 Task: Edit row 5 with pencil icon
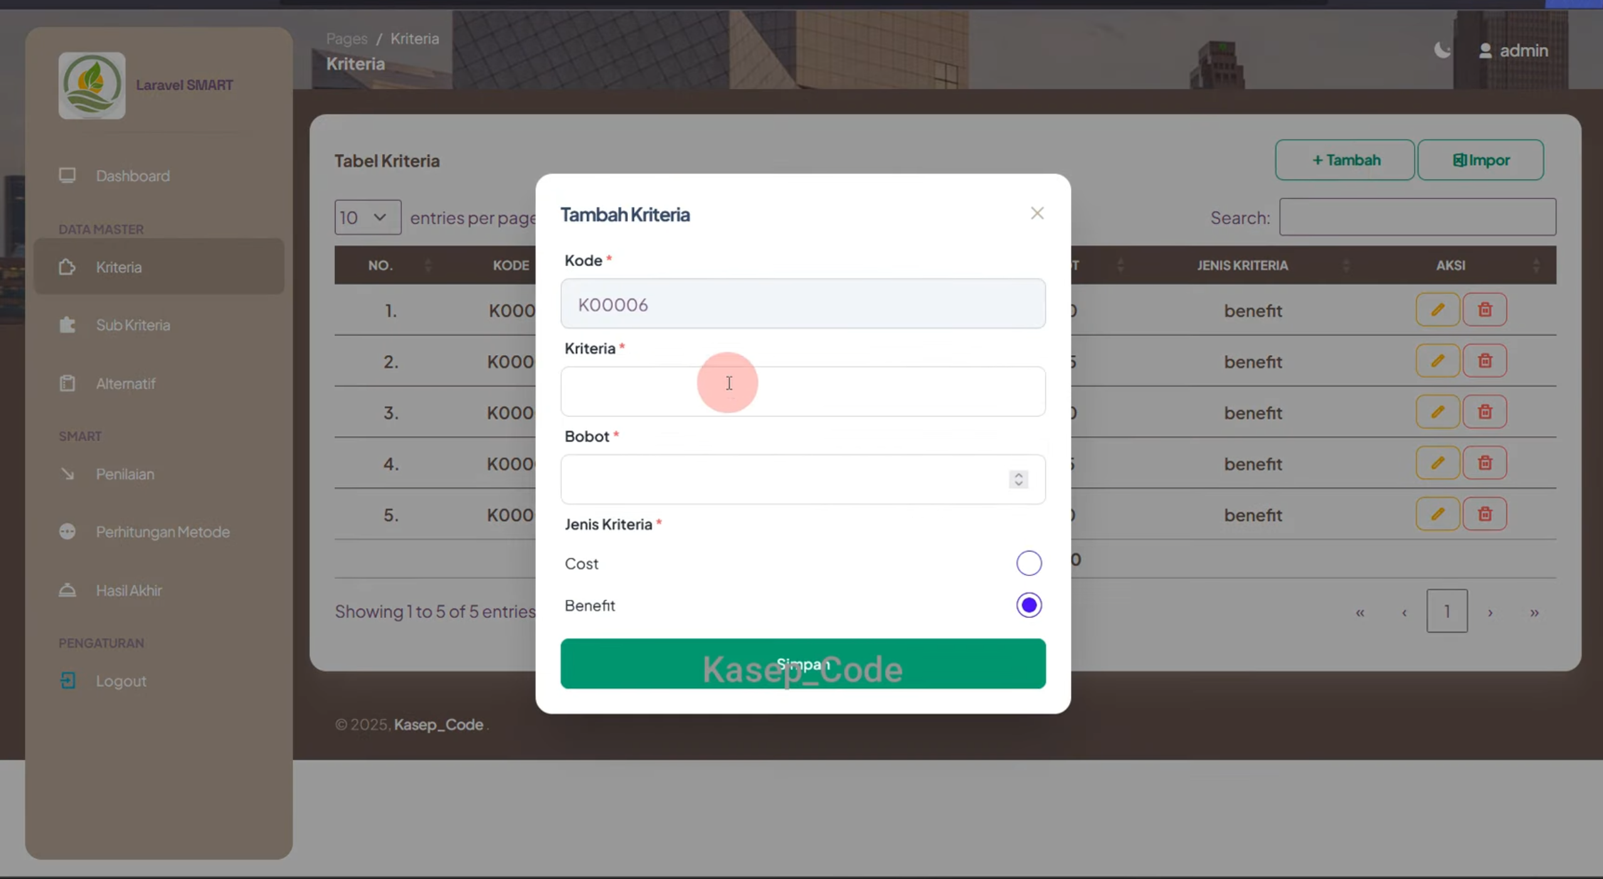coord(1437,514)
